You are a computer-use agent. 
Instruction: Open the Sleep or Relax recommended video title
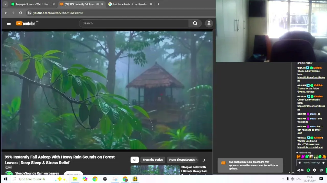point(194,169)
